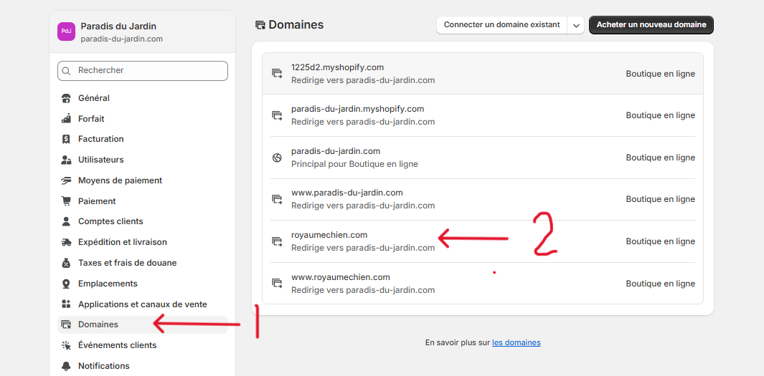Open the paradis-du-jardin.myshopify.com domain row
Screen dimensions: 764x376
[483, 115]
